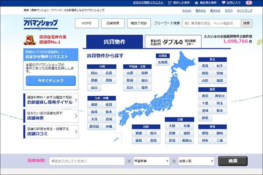Viewport: 263px width, 175px height.
Task: Open favorites (お気に入り) heart icon
Action: 224,3
